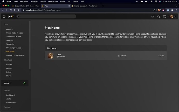179x112 pixels.
Task: Go to the browser home page
Action: click(15, 10)
